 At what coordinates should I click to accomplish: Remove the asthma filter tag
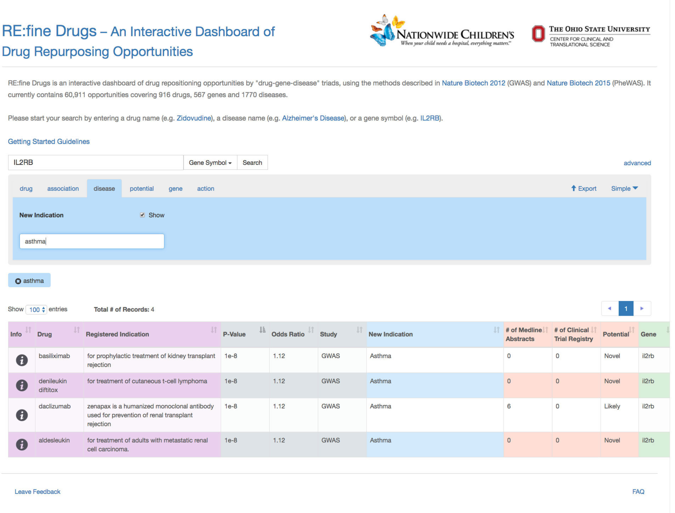18,281
